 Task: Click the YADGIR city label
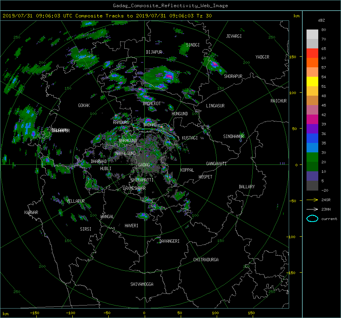[262, 57]
